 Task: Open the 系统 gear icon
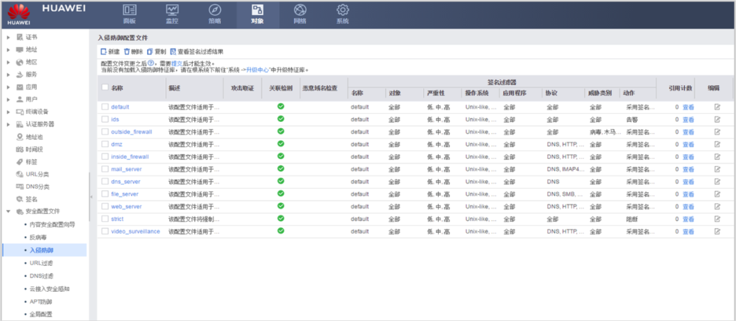[x=343, y=10]
